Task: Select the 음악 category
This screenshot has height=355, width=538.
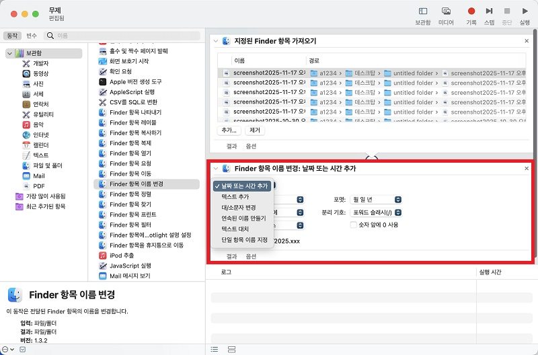Action: pos(34,125)
